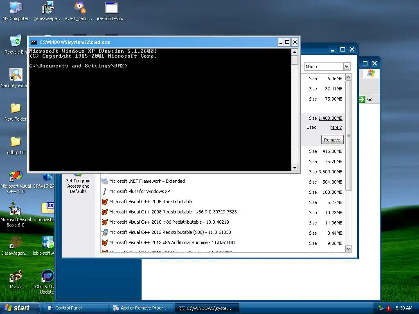Click the 504.00MB size value

coord(332,182)
